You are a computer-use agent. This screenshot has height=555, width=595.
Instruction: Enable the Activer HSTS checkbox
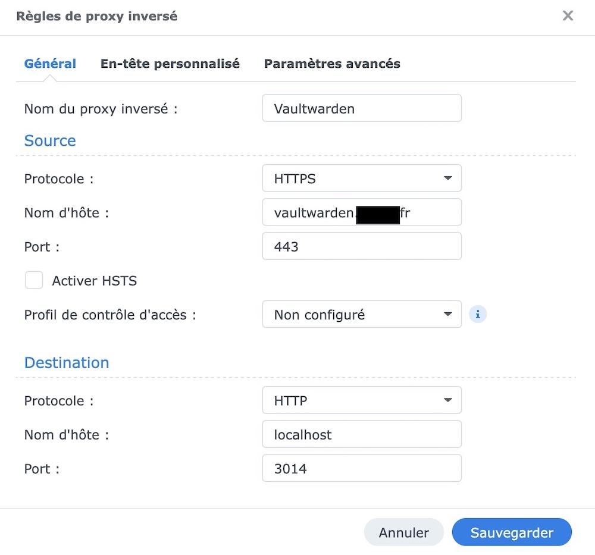(x=34, y=280)
